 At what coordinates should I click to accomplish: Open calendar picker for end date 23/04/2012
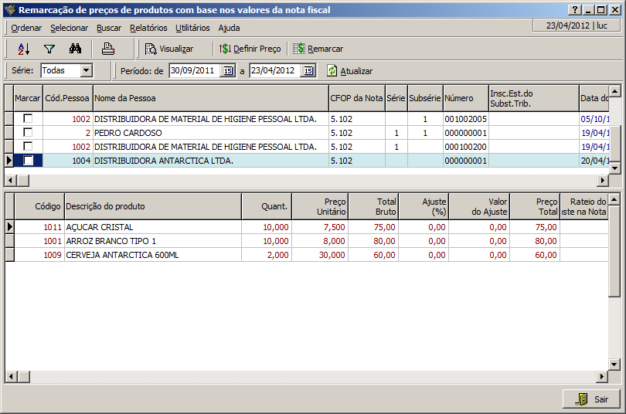pyautogui.click(x=308, y=71)
